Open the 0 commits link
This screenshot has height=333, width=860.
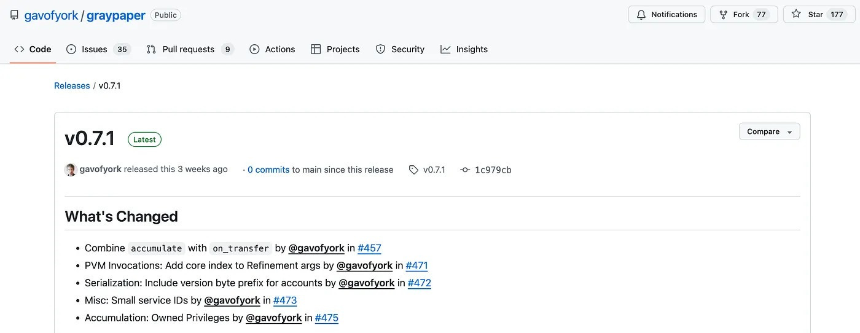(x=268, y=170)
